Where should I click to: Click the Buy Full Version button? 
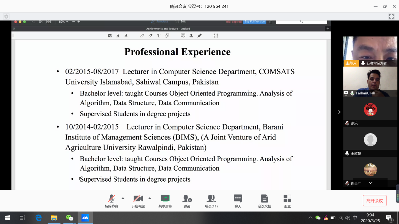(x=254, y=22)
